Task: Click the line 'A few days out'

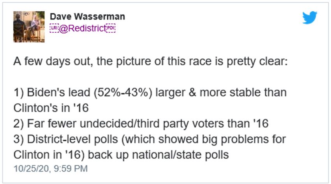Action: coord(150,61)
